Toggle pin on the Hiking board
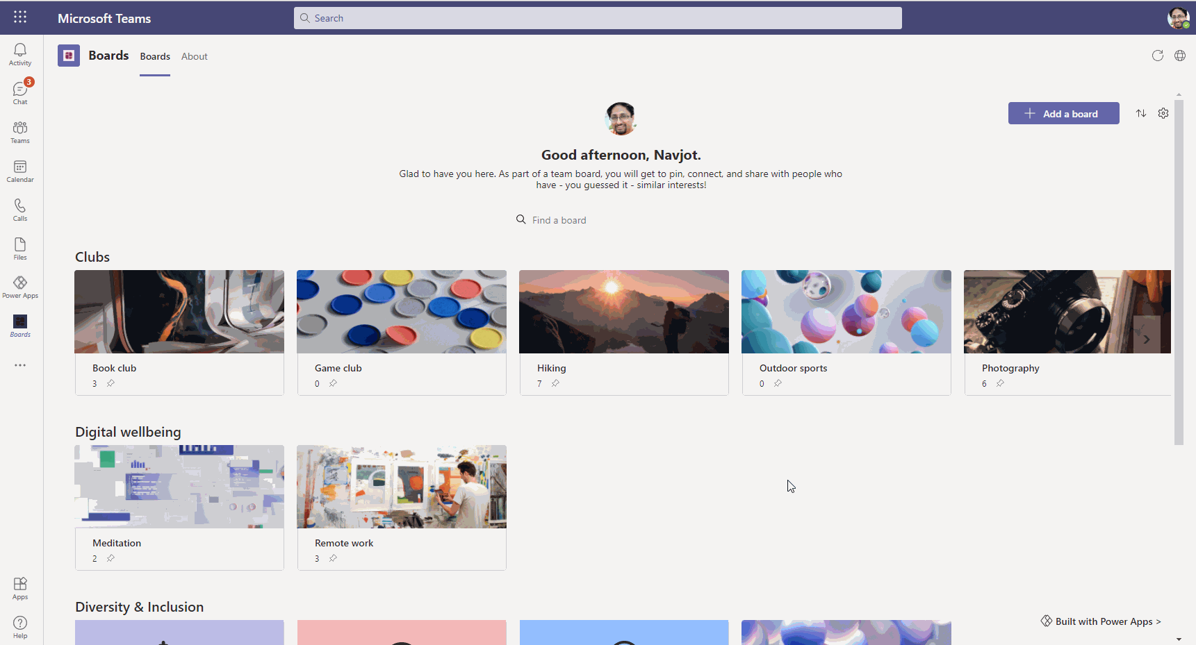 point(555,383)
